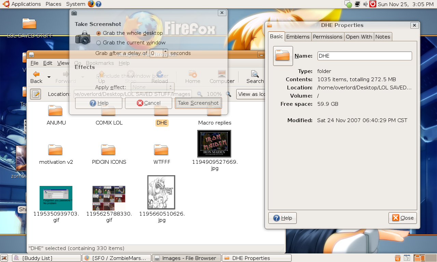Click folder icon button in DHE Properties
Screen dimensions: 437x262
click(x=283, y=56)
